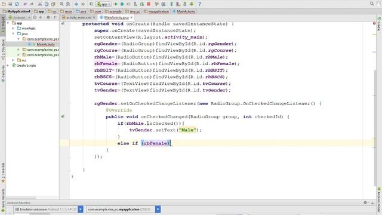Click the Replace toolbar icon
The height and width of the screenshot is (215, 382).
pos(68,4)
